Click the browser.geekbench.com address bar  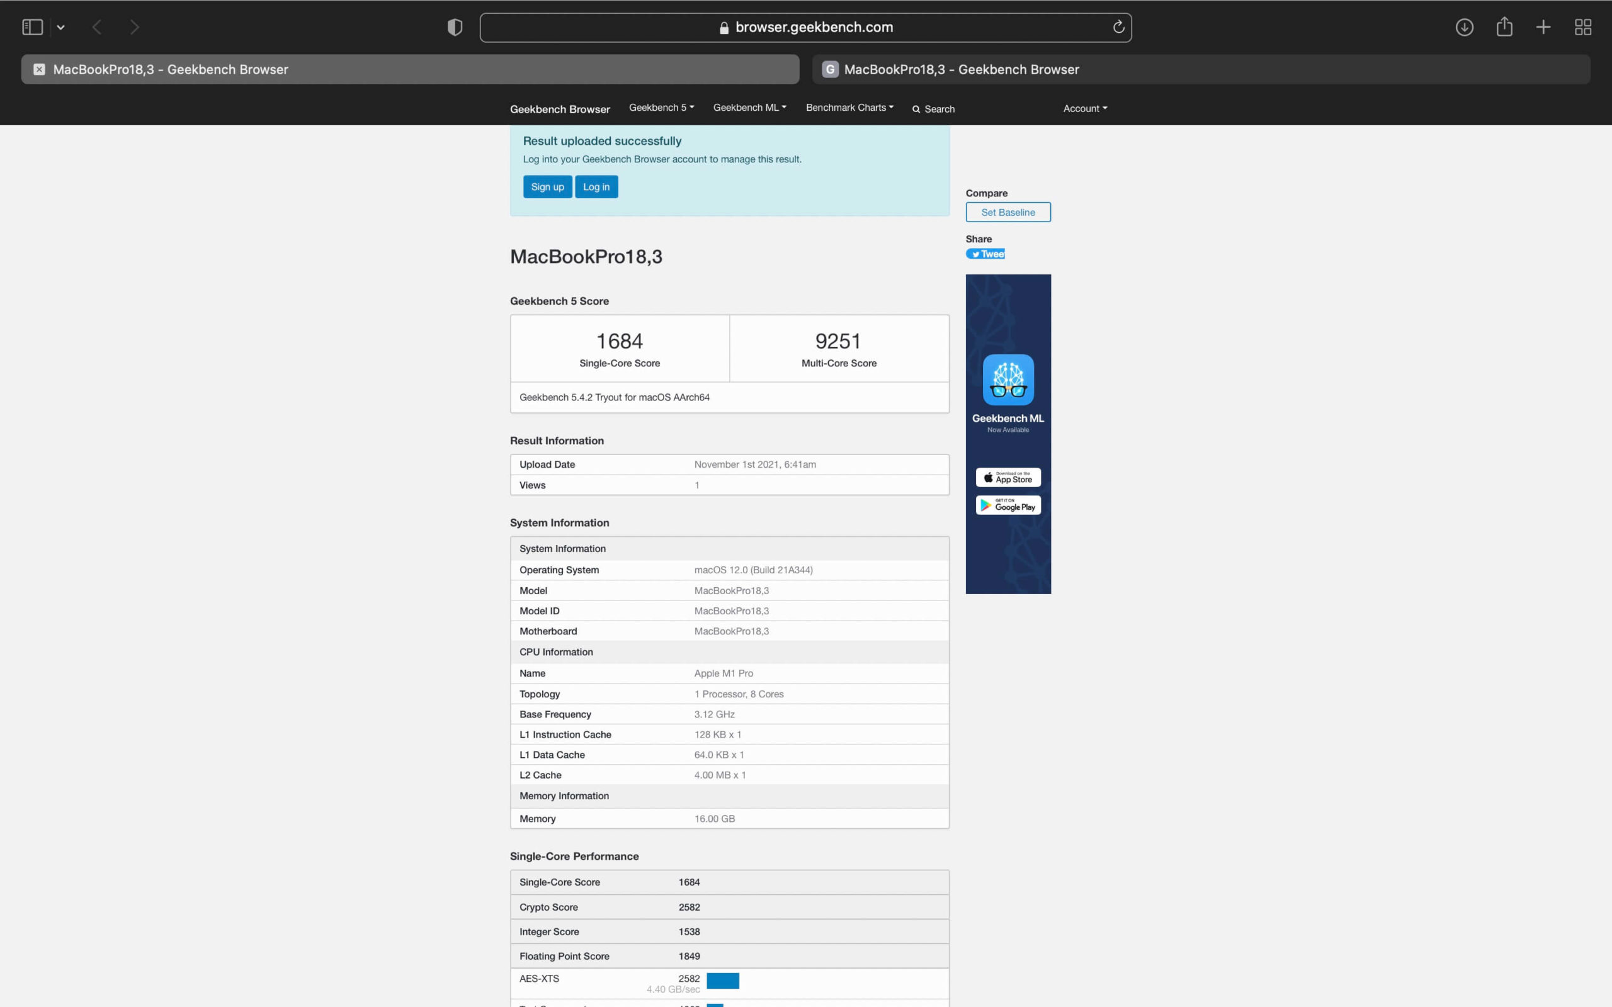[x=805, y=27]
